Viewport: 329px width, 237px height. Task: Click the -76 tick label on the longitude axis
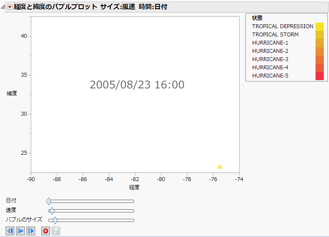click(213, 179)
